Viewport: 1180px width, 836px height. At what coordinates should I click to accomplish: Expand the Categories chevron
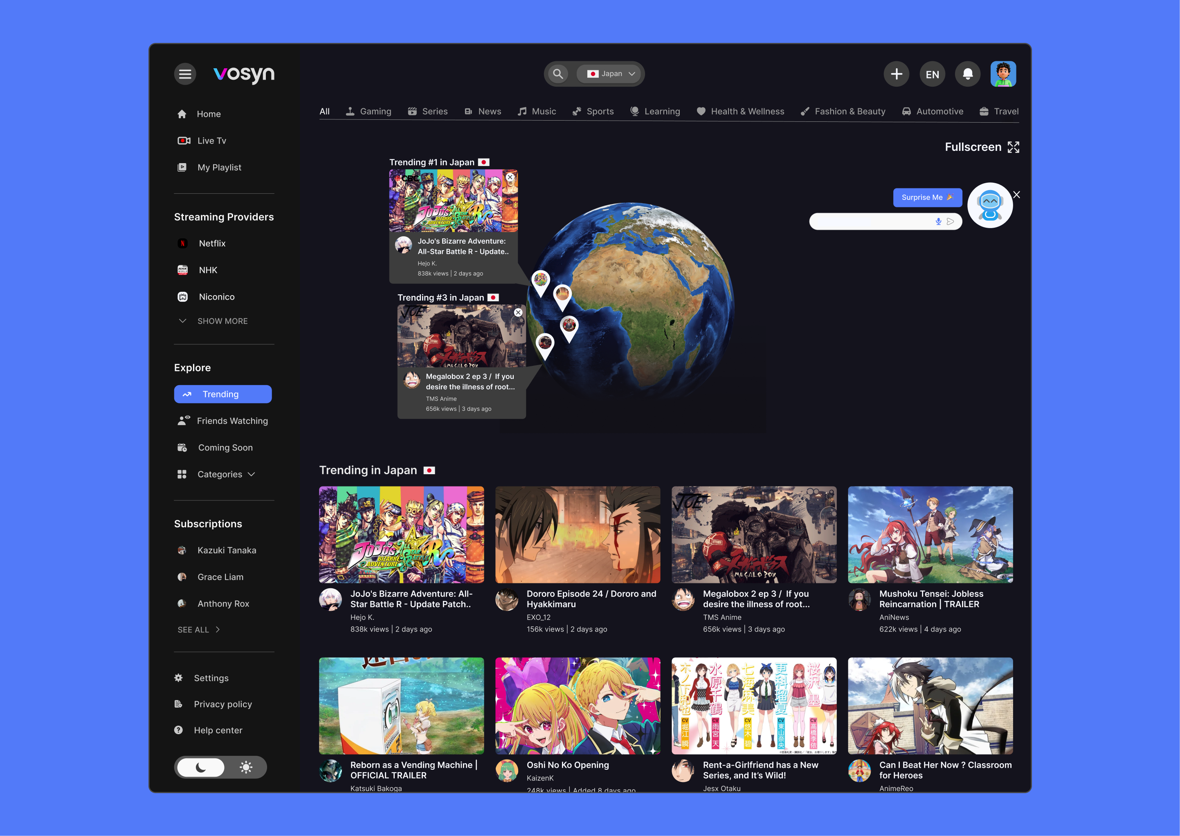[252, 475]
